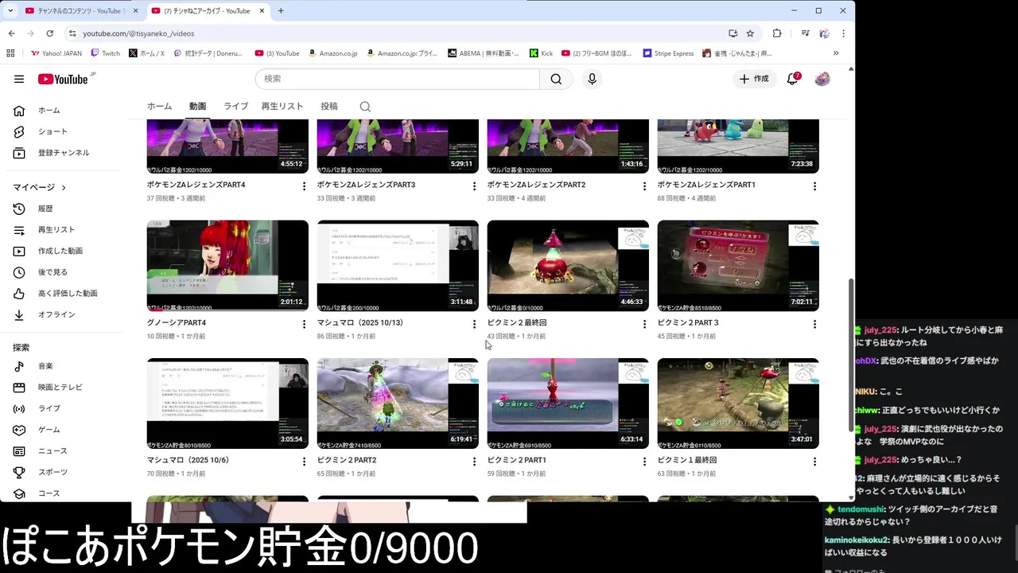Open a new browser tab

click(281, 11)
